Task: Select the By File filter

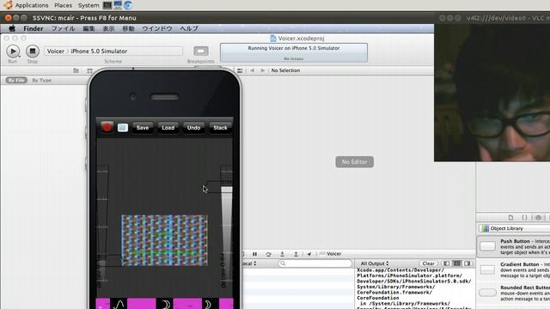Action: point(16,80)
